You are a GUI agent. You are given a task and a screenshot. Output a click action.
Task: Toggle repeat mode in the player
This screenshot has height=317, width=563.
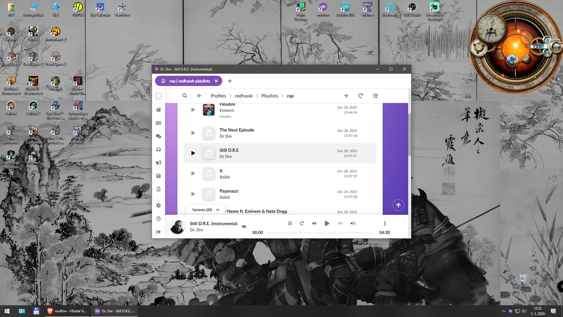click(302, 223)
